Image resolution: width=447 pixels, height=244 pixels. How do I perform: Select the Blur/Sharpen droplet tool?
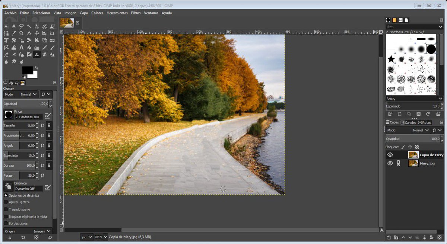[6, 61]
